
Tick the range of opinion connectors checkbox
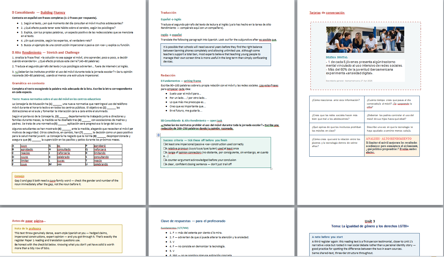pos(164,152)
